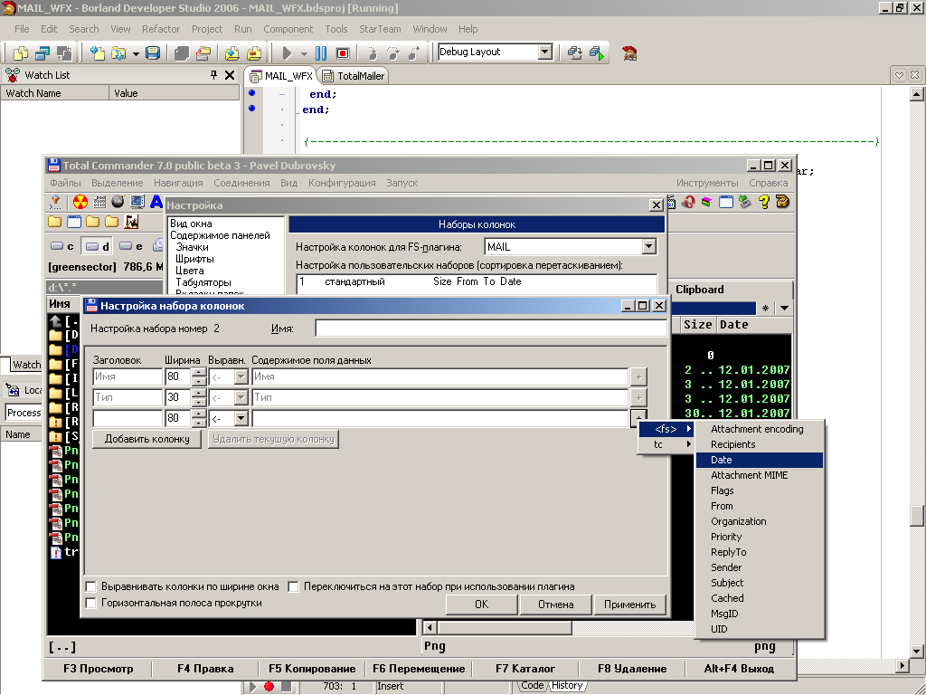Toggle 'Горизонтальная полоса прокрутки' checkbox

[x=91, y=604]
